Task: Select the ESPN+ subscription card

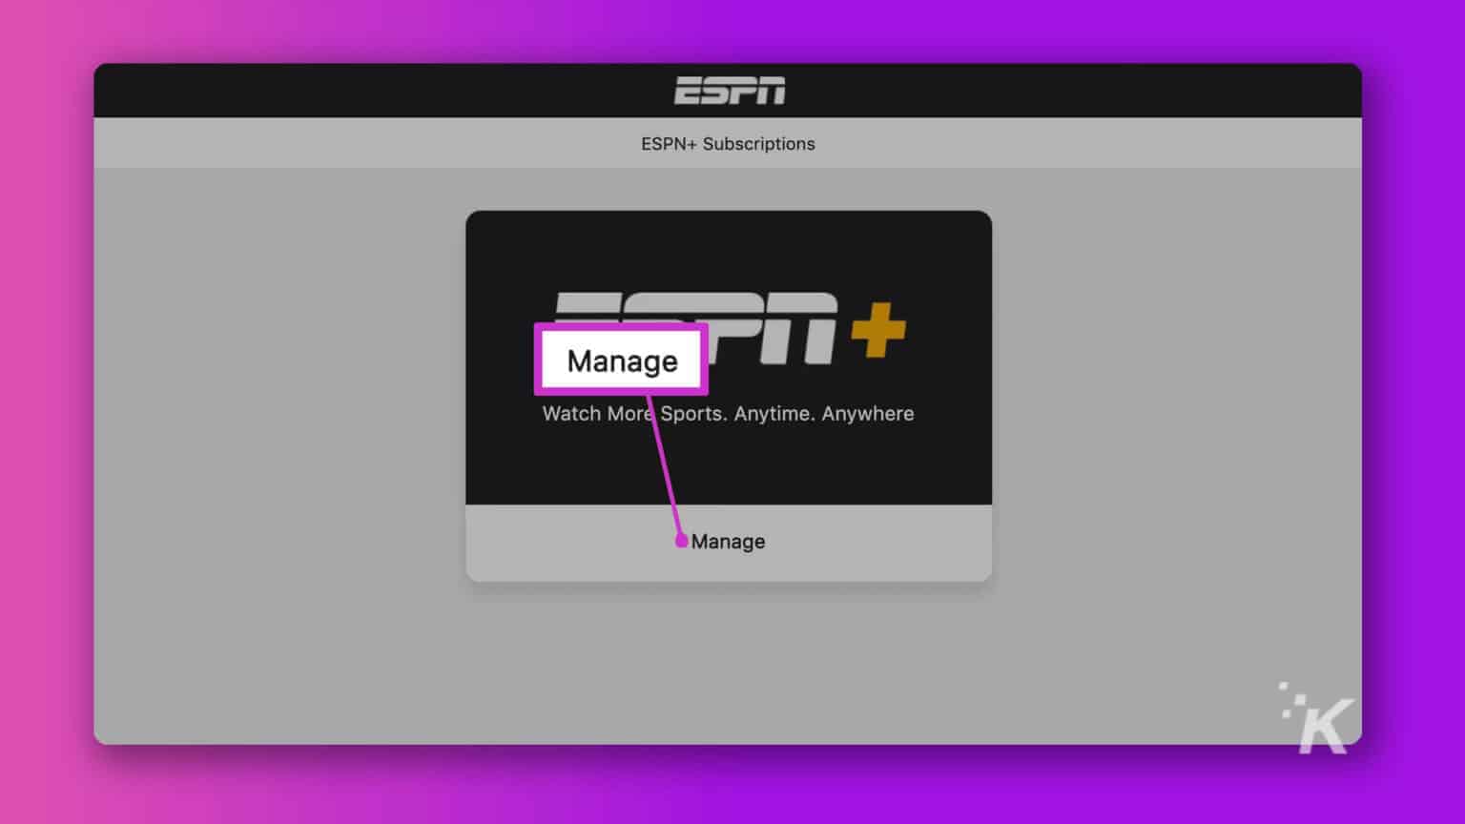Action: click(x=728, y=394)
